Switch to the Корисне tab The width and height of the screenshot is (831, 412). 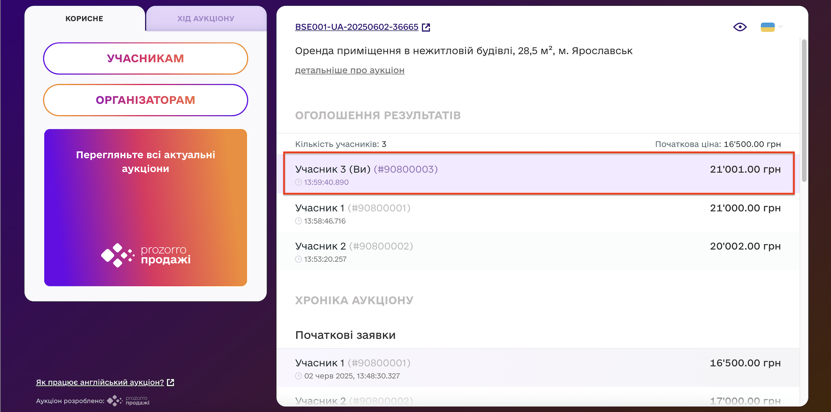click(x=84, y=19)
